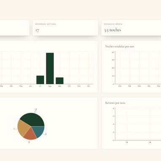Click the Jul bar in the bar chart
The height and width of the screenshot is (161, 161).
pos(40,80)
